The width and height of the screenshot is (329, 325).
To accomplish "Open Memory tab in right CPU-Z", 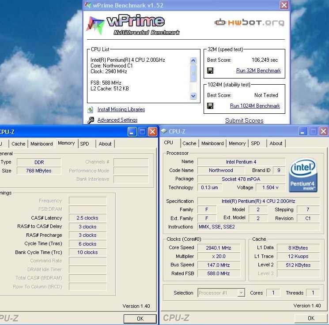I will [x=237, y=143].
